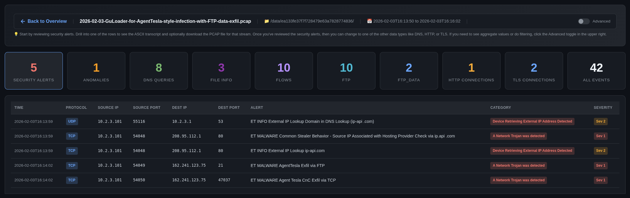This screenshot has height=198, width=630.
Task: Click the calendar icon beside timestamps
Action: [369, 21]
